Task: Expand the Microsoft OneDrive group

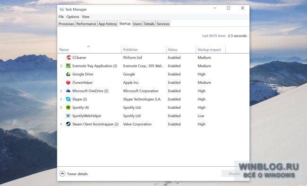Action: (61, 91)
